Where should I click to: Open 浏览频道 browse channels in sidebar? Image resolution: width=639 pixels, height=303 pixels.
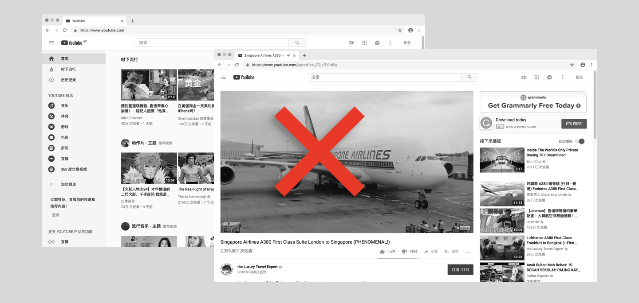point(74,184)
